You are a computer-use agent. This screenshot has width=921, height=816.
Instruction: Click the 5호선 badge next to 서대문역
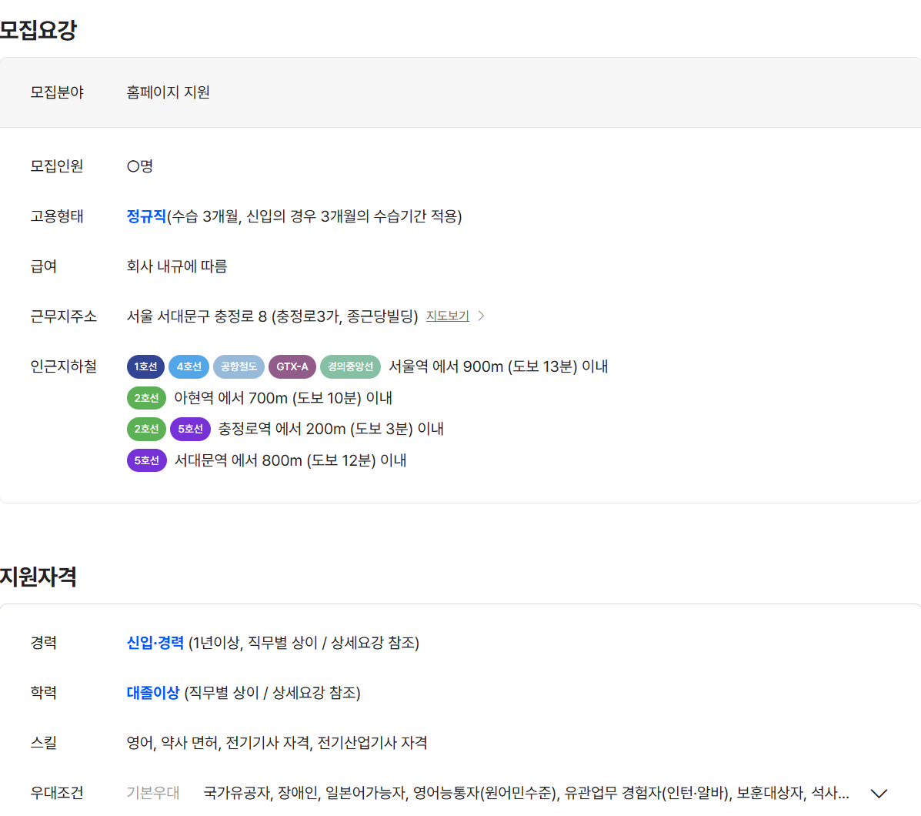coord(147,460)
